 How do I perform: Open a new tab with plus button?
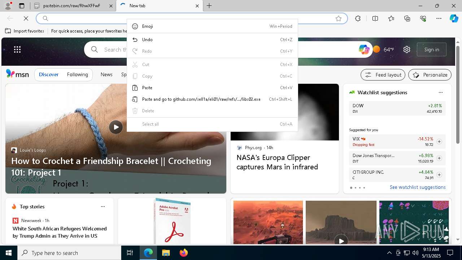209,6
